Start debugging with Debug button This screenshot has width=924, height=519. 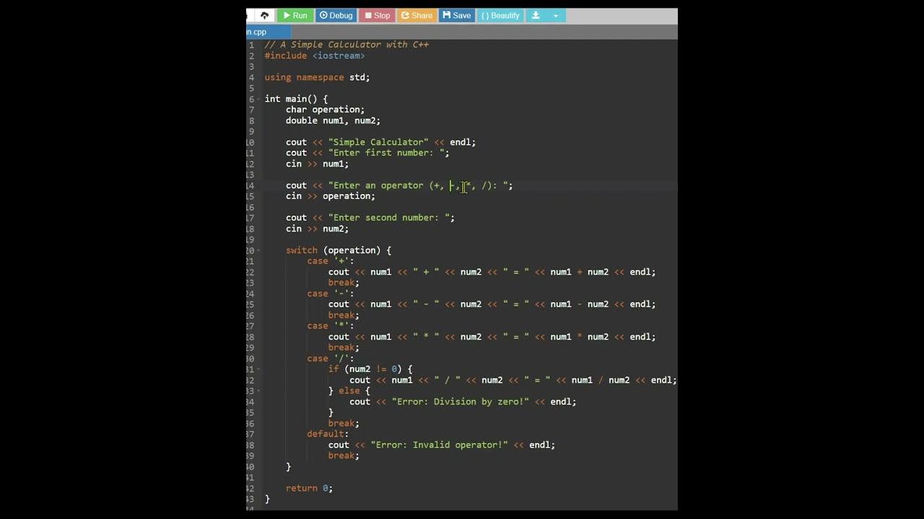coord(336,15)
